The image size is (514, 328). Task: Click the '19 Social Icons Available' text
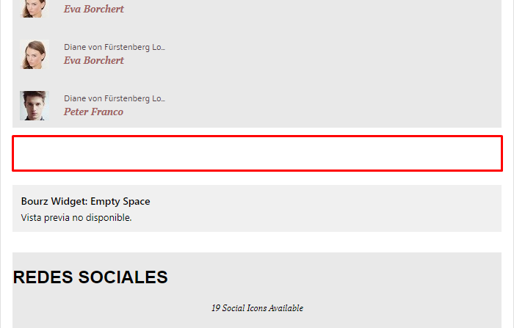[x=257, y=308]
